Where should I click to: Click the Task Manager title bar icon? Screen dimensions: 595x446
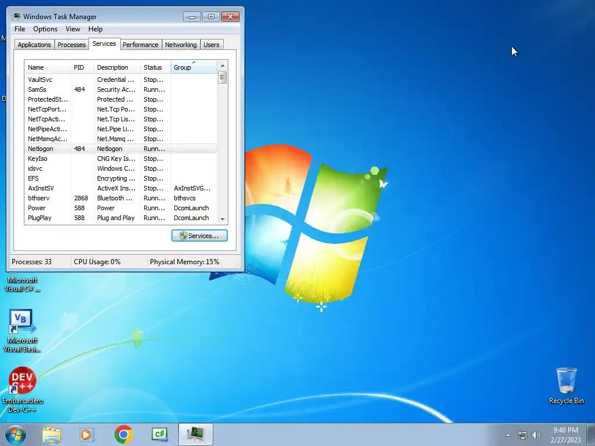(x=16, y=16)
